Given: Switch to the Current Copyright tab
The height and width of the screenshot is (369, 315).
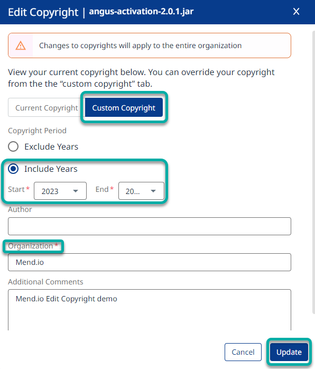Looking at the screenshot, I should click(47, 107).
